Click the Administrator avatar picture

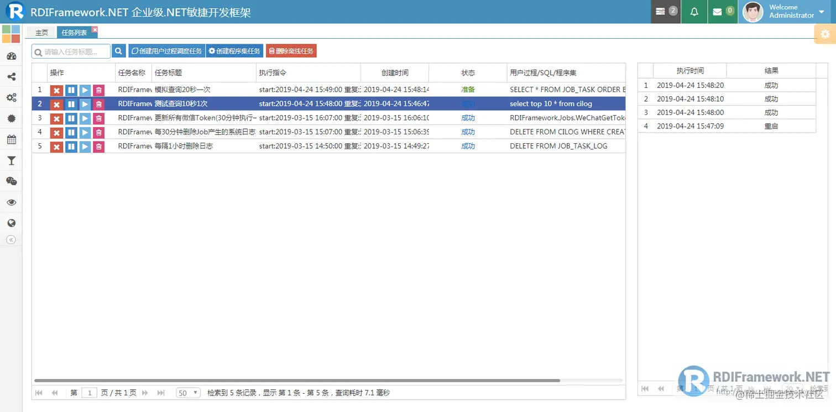pyautogui.click(x=753, y=12)
